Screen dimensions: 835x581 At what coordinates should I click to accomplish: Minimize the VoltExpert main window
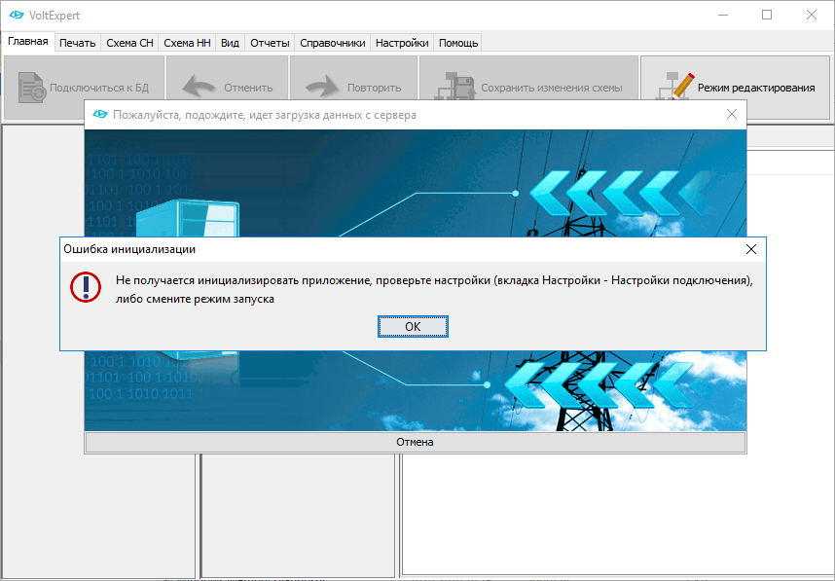click(x=723, y=15)
